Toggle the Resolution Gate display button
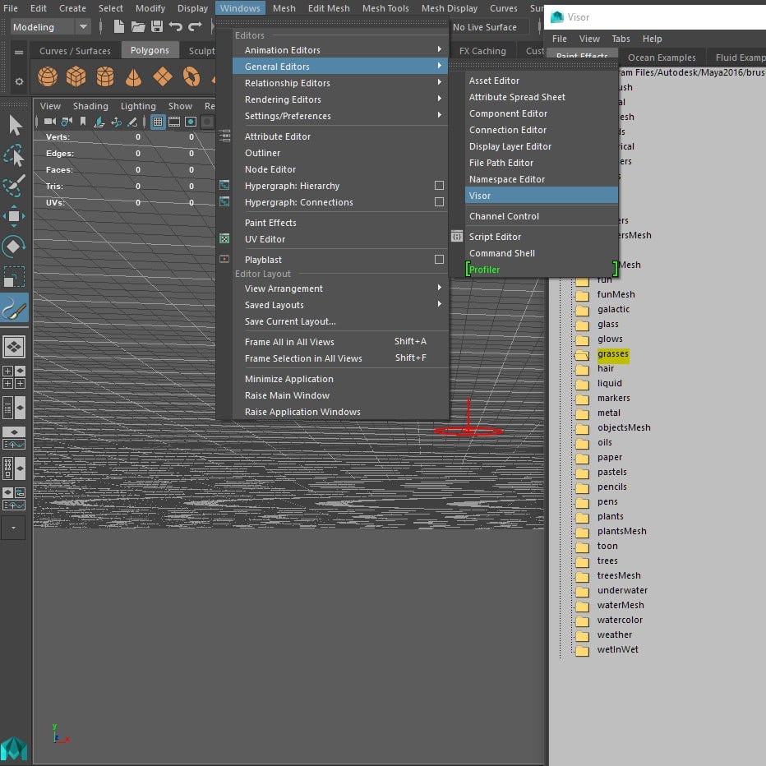 191,122
